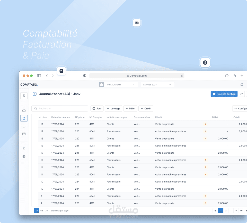247x223 pixels.
Task: Click the Rechercher search field
Action: point(60,108)
